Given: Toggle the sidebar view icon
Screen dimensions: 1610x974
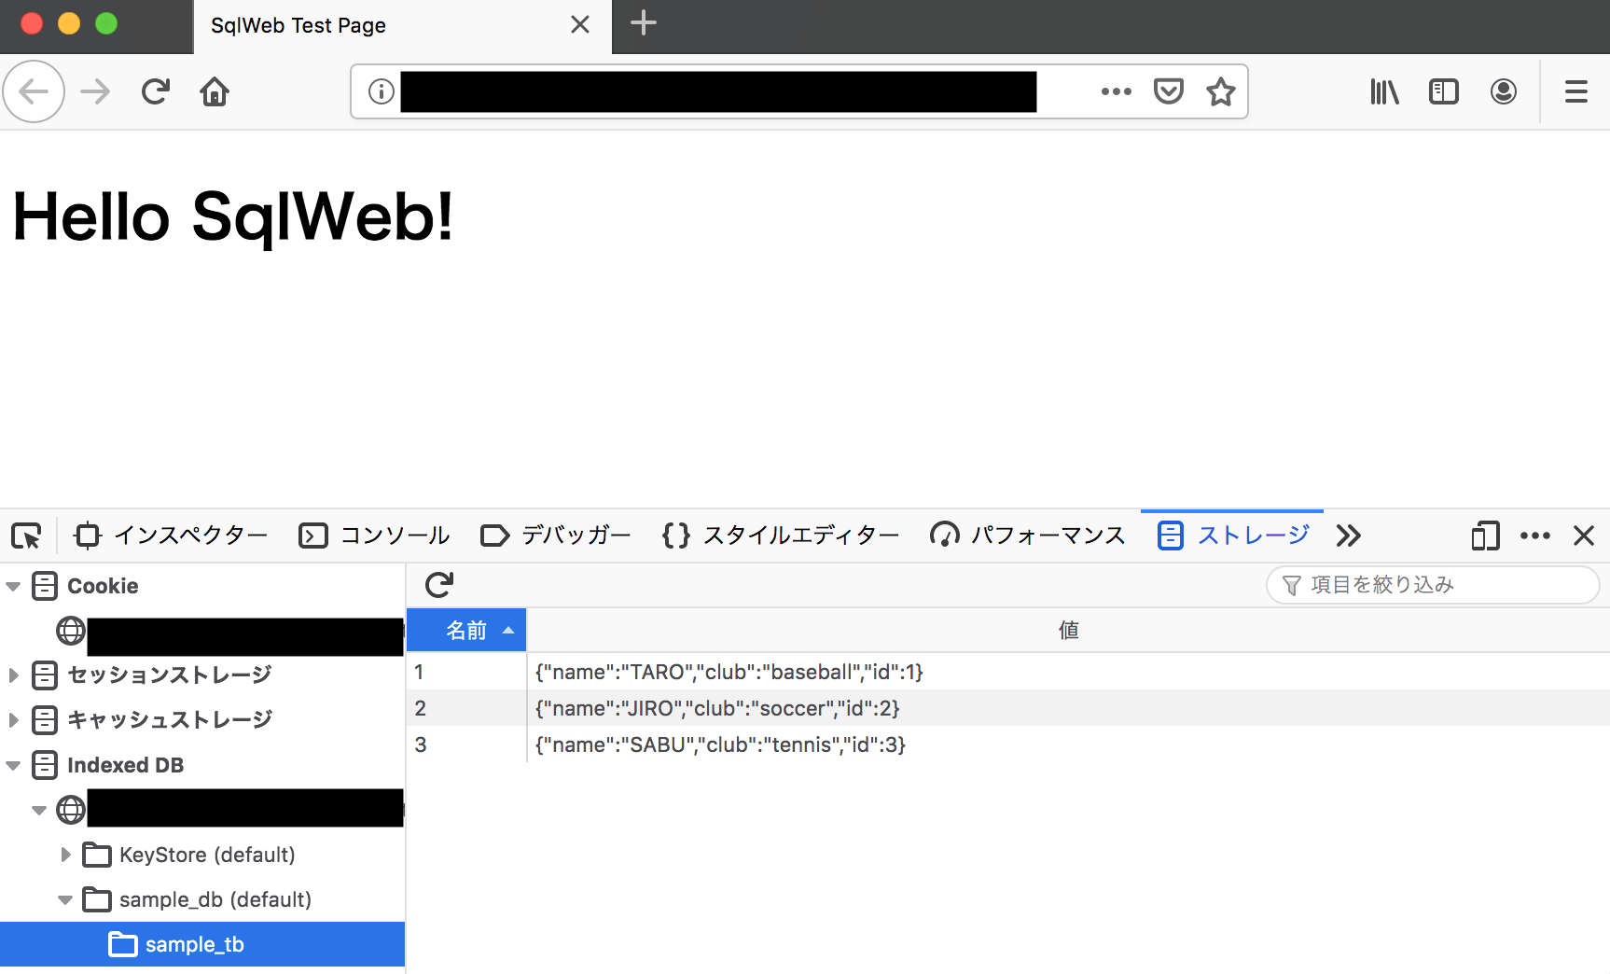Looking at the screenshot, I should [1443, 91].
